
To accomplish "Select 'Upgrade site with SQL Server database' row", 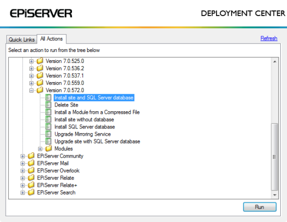I will (x=97, y=141).
